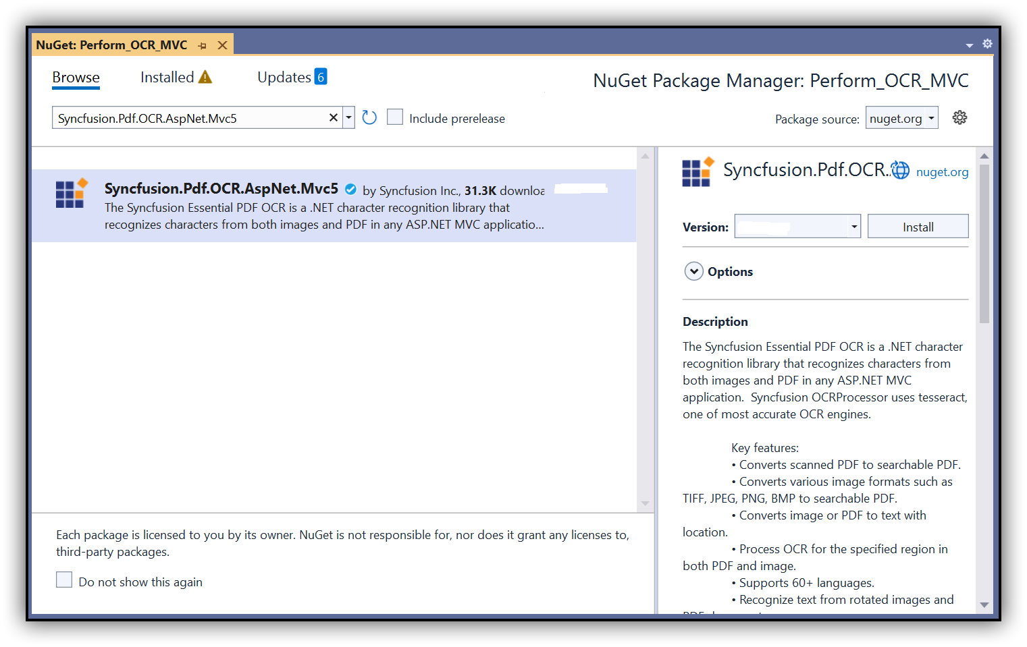Open the search history dropdown arrow
Screen dimensions: 1027x647
pyautogui.click(x=348, y=117)
